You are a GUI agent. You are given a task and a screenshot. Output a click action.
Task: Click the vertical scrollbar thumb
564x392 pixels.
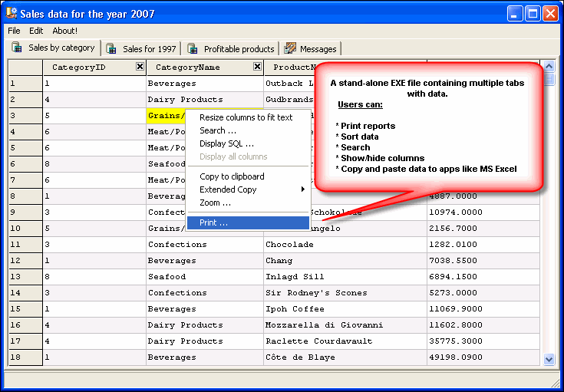point(549,79)
